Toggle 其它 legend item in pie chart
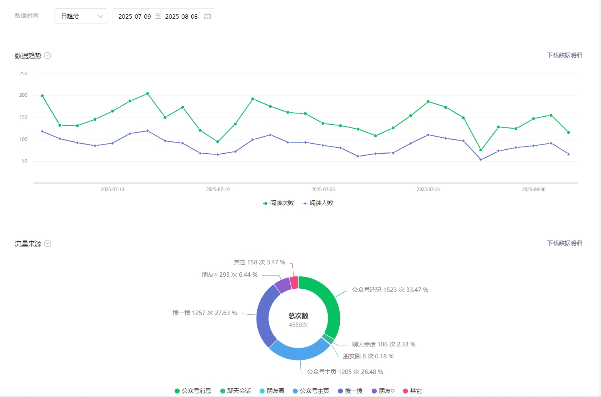 (412, 391)
